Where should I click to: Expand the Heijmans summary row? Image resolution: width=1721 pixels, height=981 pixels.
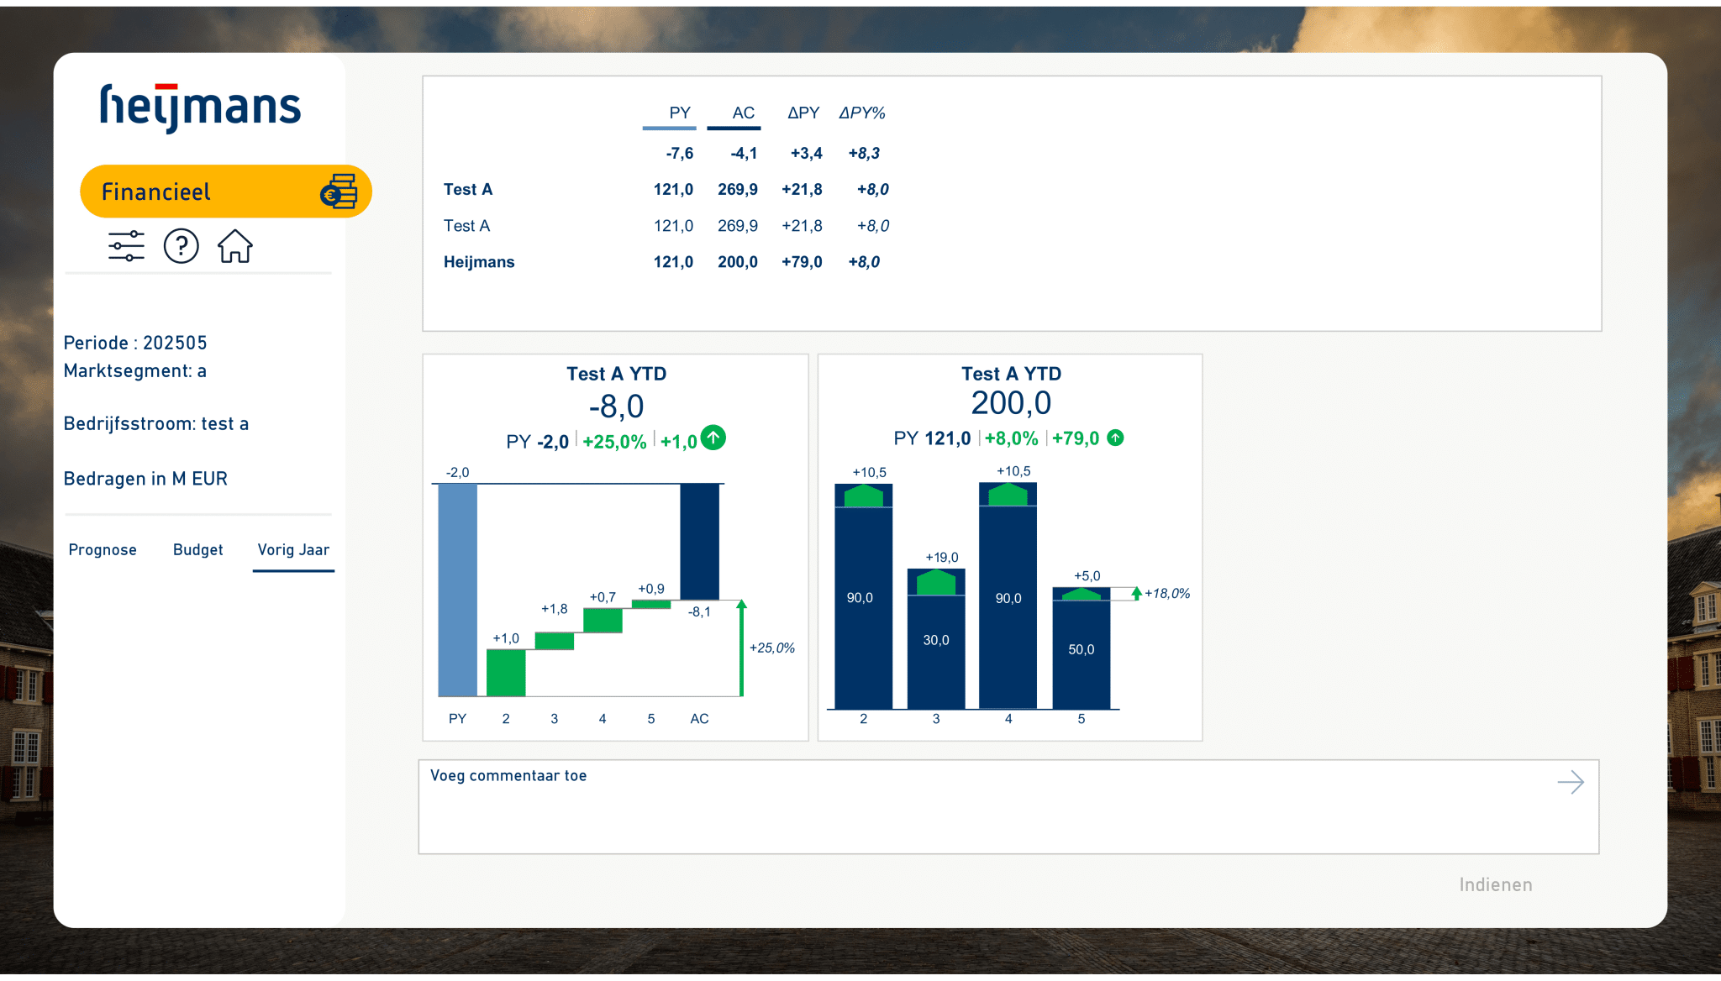479,261
